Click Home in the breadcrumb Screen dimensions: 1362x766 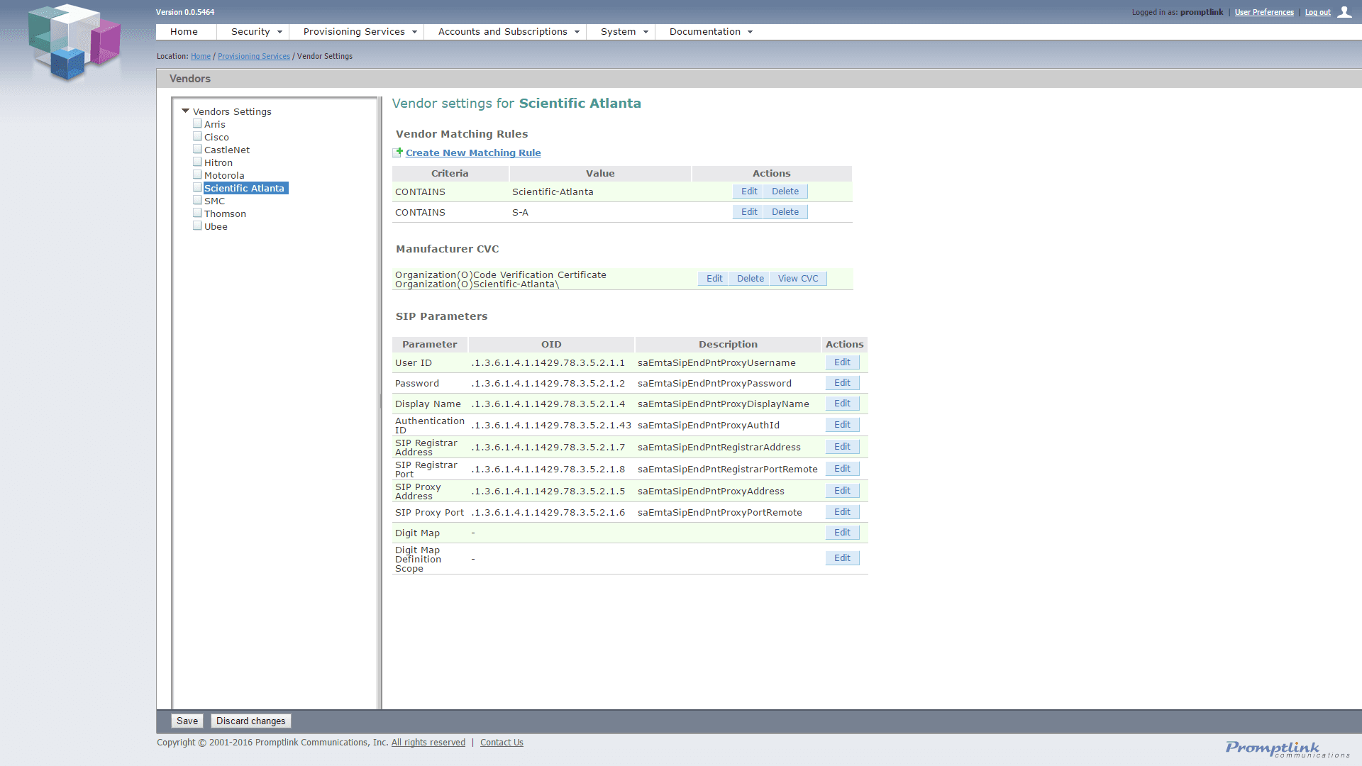(x=201, y=56)
